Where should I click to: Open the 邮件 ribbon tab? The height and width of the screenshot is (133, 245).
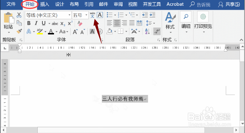click(103, 4)
